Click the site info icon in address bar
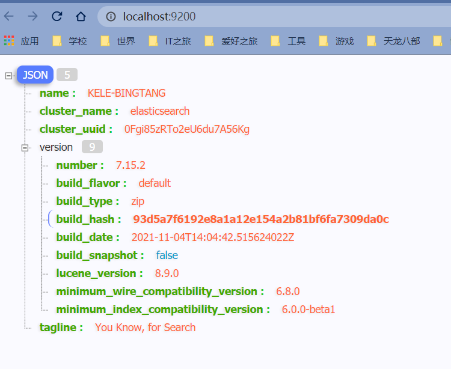Screen dimensions: 451x369 tap(111, 17)
